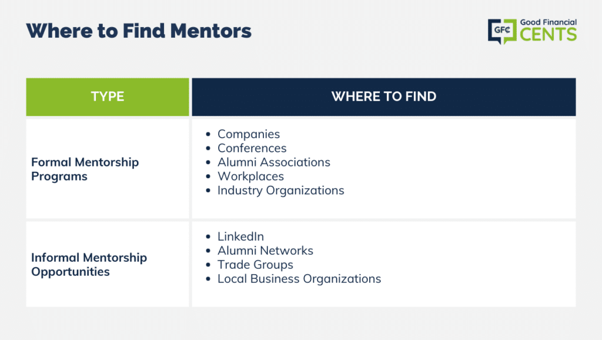
Task: Select the WHERE TO FIND header cell
Action: [384, 97]
